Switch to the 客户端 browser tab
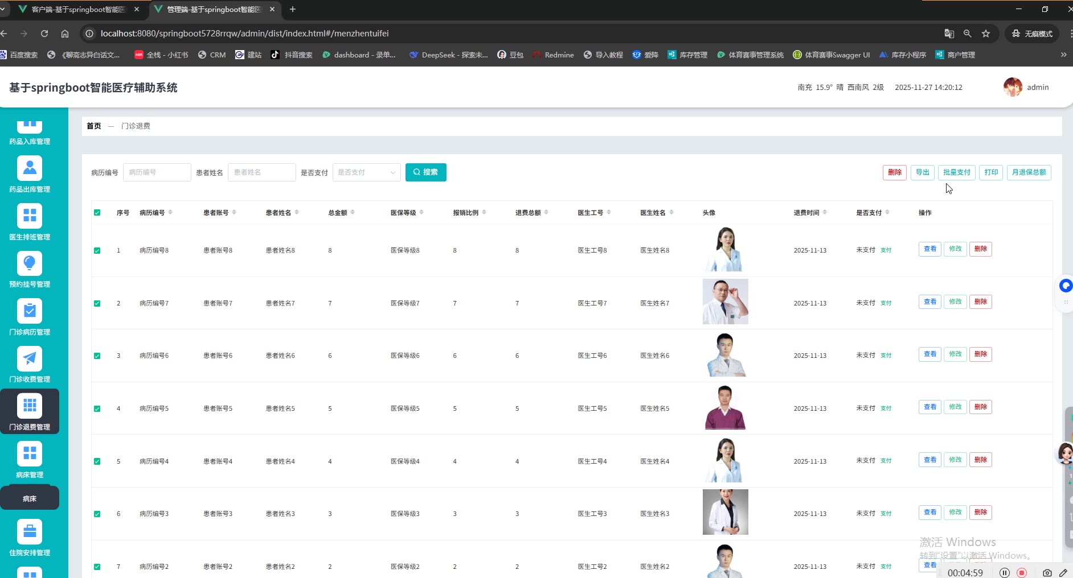This screenshot has height=578, width=1073. (x=79, y=9)
